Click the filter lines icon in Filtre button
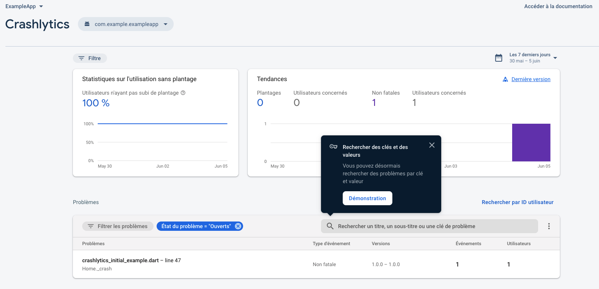This screenshot has height=289, width=599. pyautogui.click(x=81, y=58)
